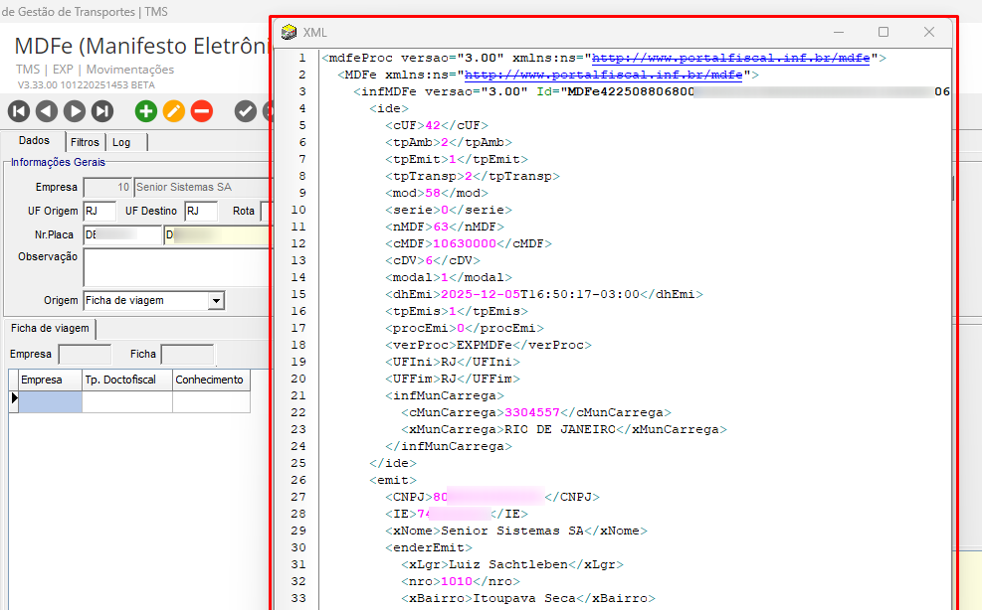Click line number 26 in gutter
This screenshot has height=610, width=982.
(x=298, y=480)
